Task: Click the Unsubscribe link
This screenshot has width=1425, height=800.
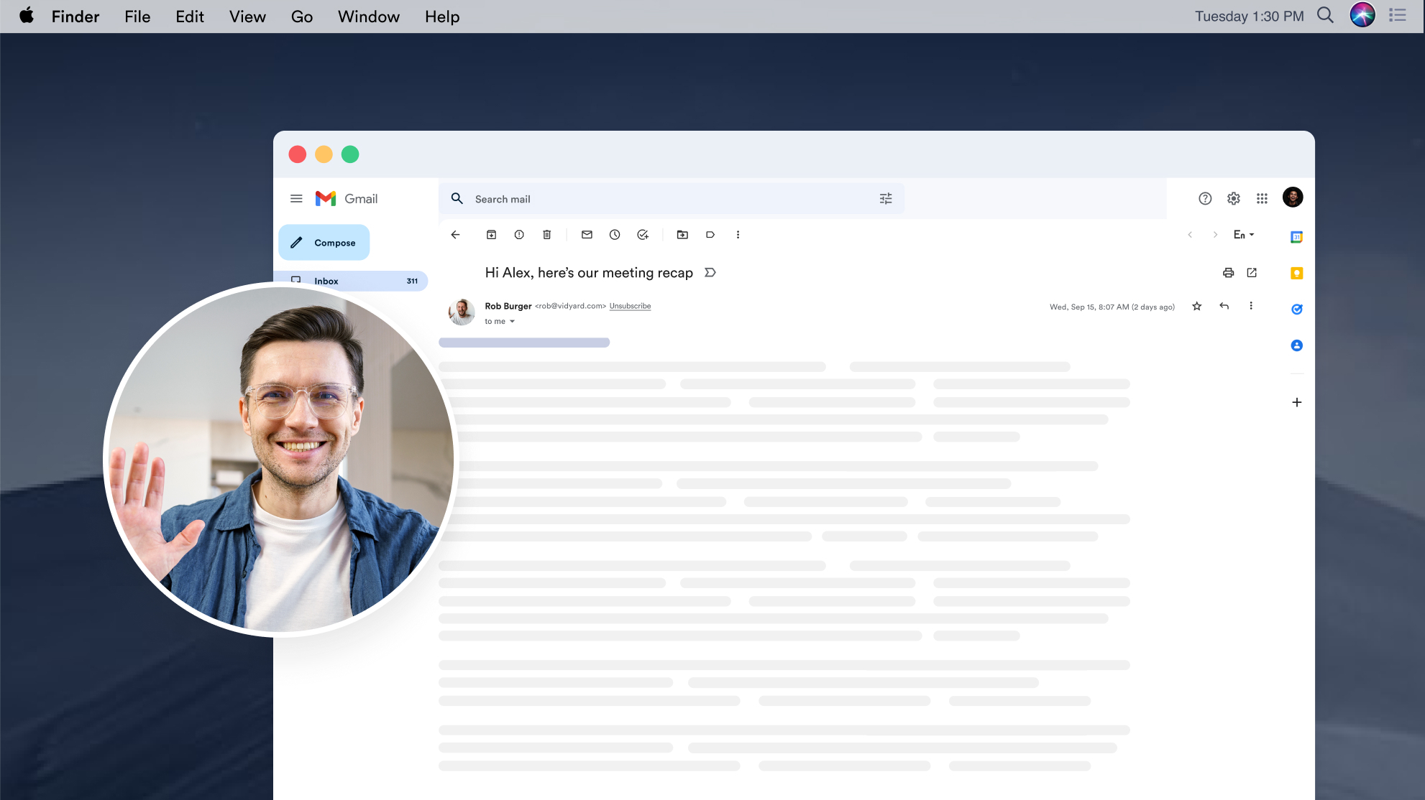Action: point(630,307)
